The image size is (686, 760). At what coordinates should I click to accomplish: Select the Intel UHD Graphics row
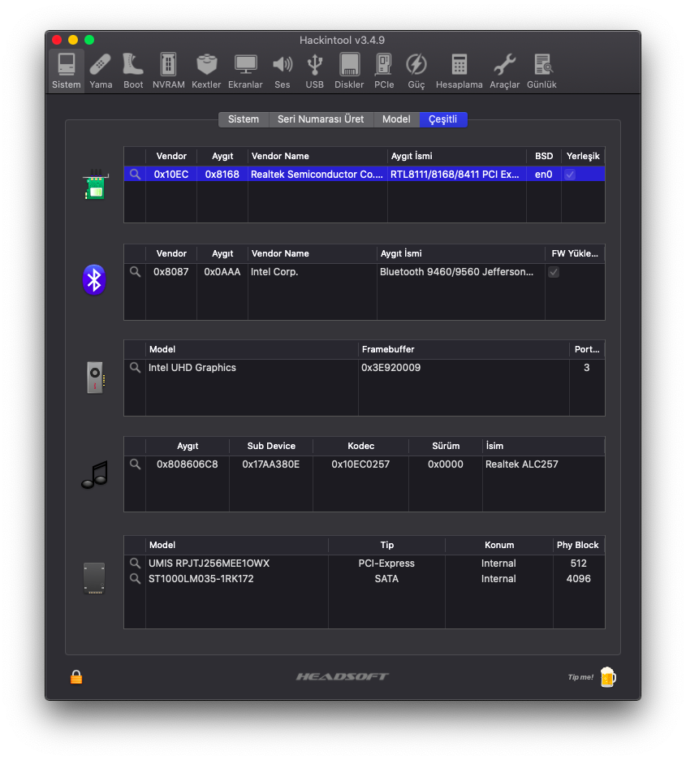(365, 367)
